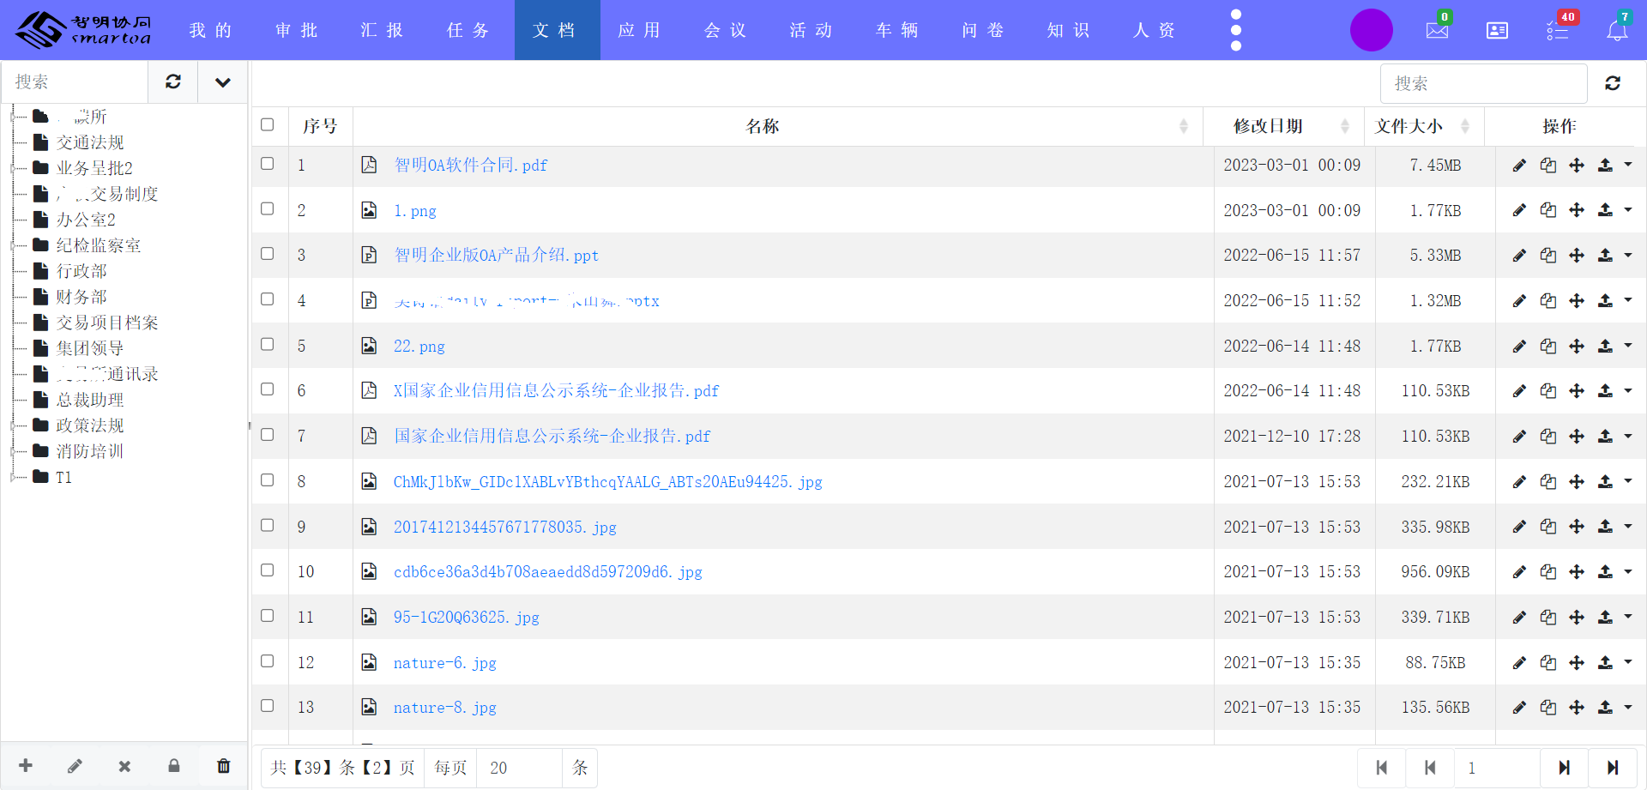
Task: Copy the 1.png file using copy icon
Action: (x=1547, y=210)
